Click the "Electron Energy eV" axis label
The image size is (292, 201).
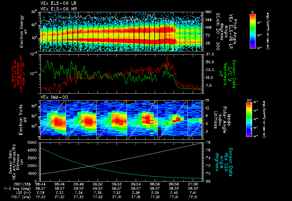click(23, 32)
